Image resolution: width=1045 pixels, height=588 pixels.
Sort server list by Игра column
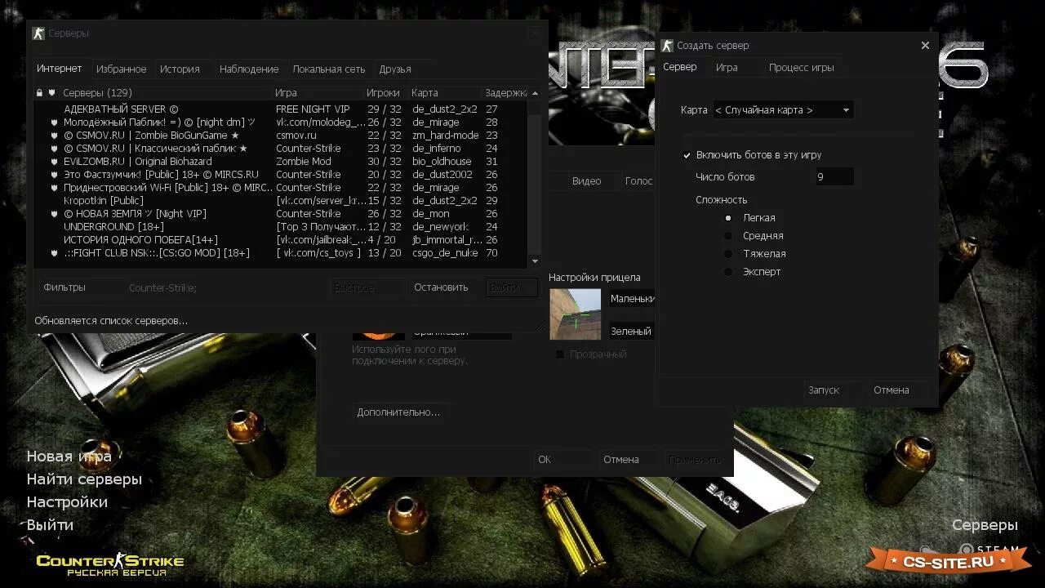pyautogui.click(x=318, y=93)
